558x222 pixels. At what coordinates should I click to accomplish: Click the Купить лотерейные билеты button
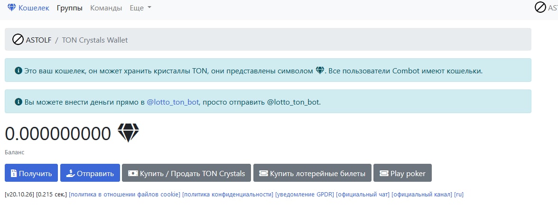point(312,173)
